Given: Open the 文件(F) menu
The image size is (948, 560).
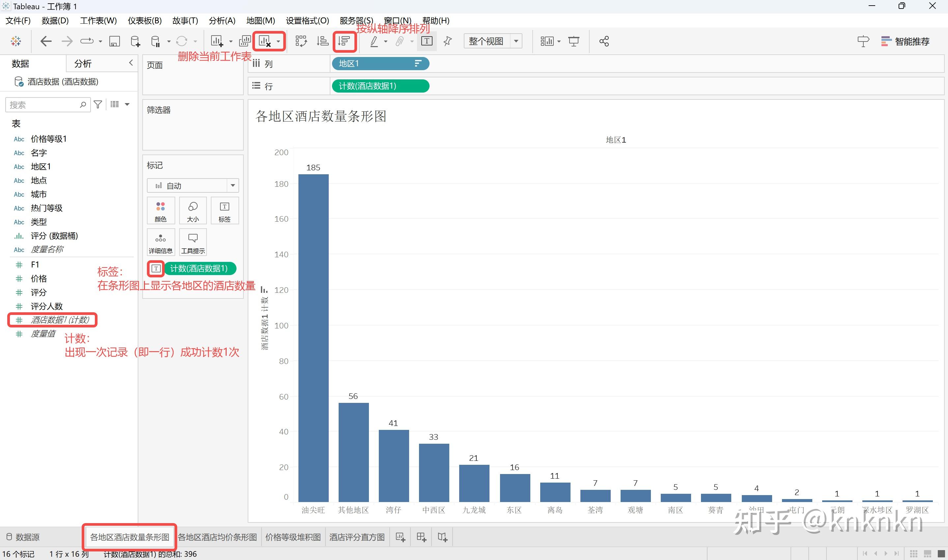Looking at the screenshot, I should [x=18, y=21].
